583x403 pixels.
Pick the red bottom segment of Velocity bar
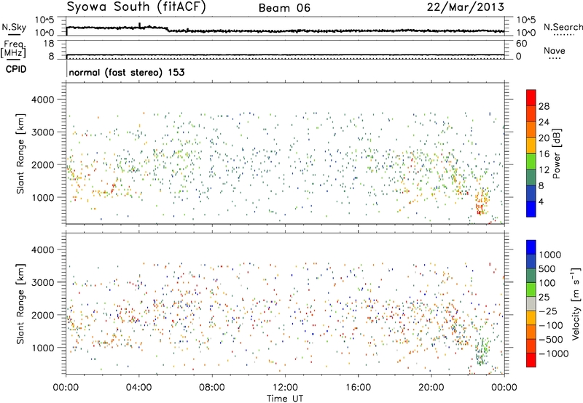pyautogui.click(x=531, y=359)
